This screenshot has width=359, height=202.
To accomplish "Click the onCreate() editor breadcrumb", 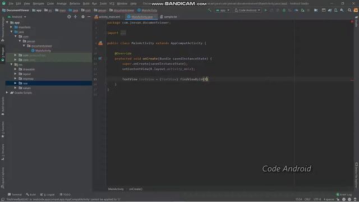I will point(136,189).
